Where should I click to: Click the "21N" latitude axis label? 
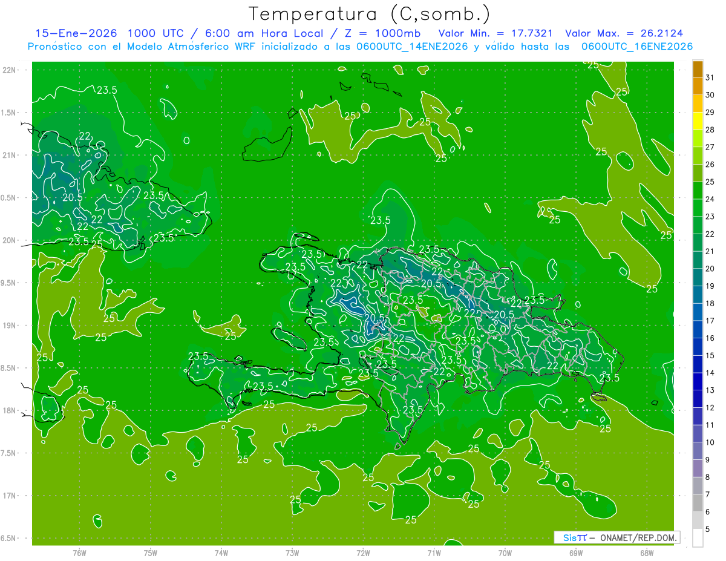pos(10,155)
